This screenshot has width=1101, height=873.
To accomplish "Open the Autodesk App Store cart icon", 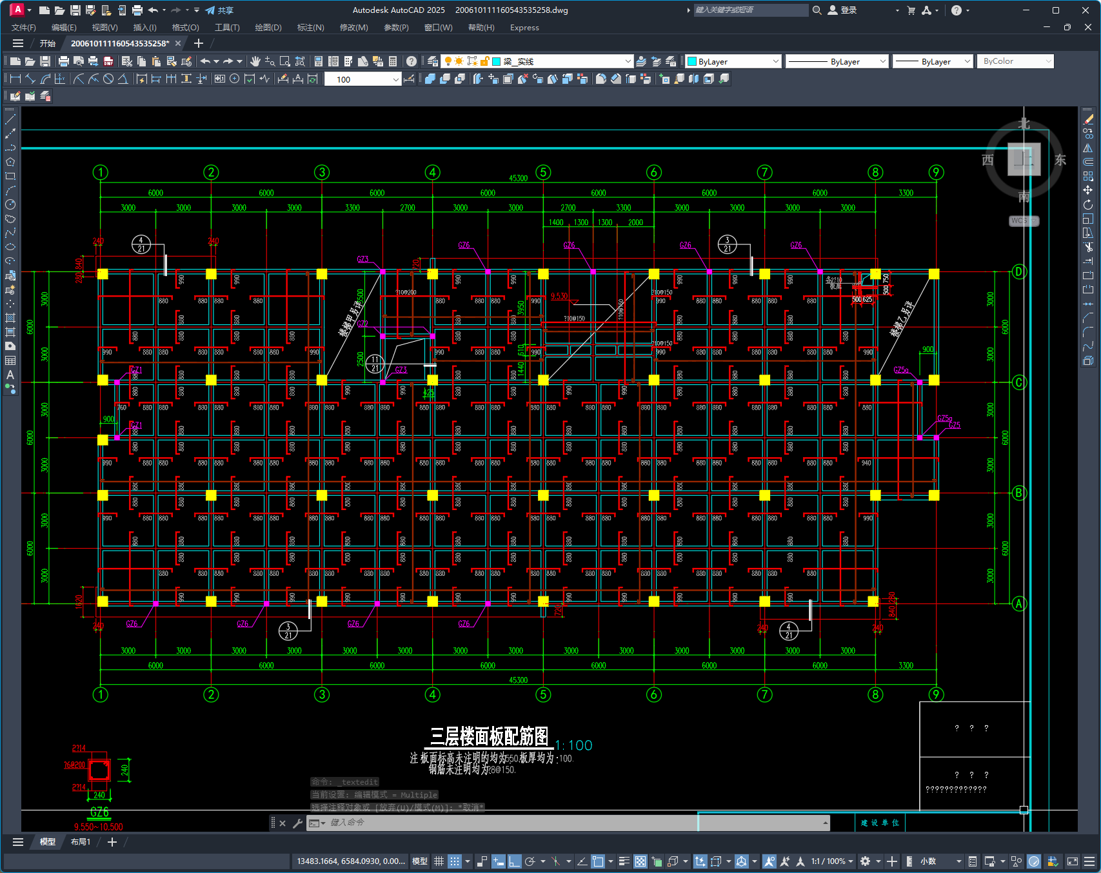I will [911, 10].
